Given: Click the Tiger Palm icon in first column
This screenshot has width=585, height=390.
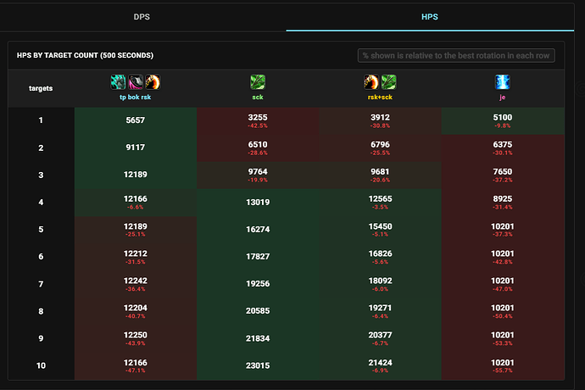Looking at the screenshot, I should (118, 82).
